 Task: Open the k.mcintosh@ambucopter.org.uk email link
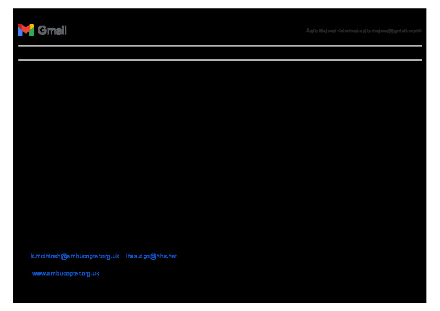pos(75,256)
